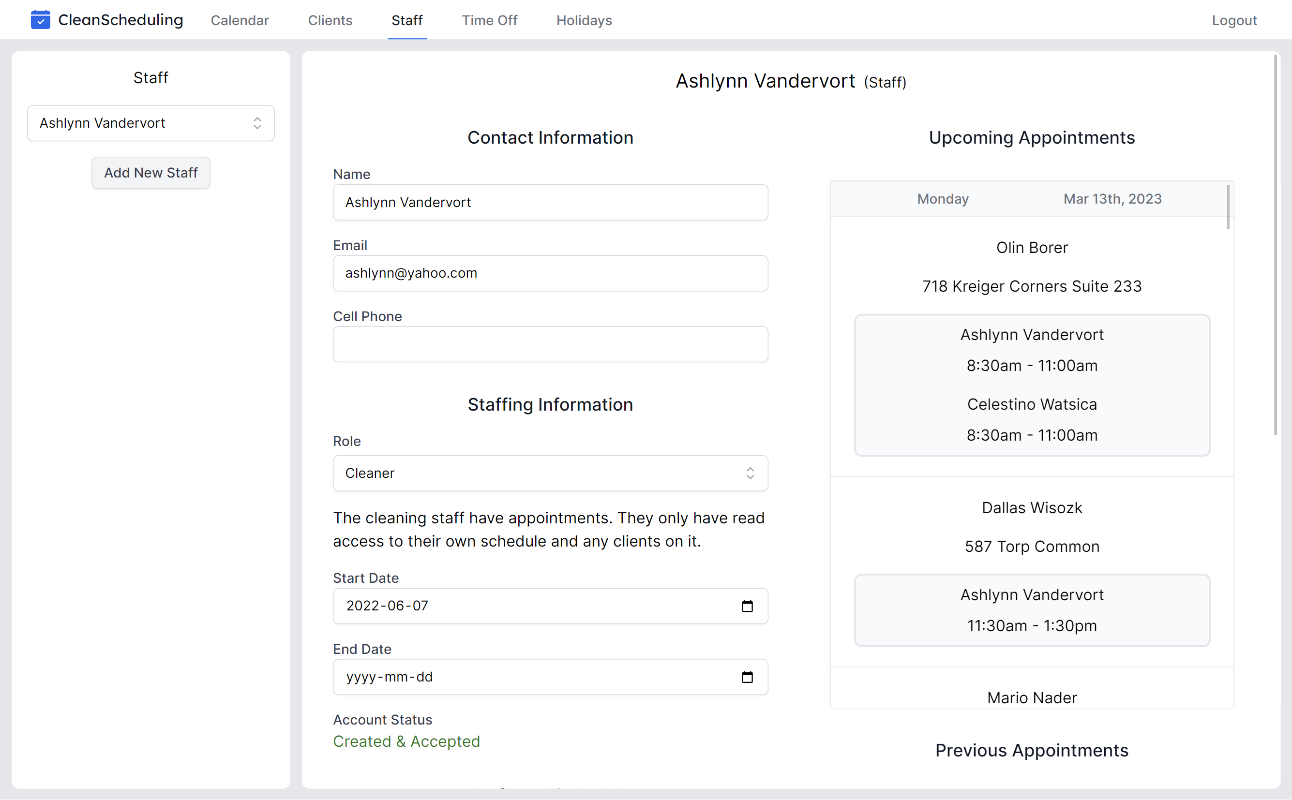Click the Created & Accepted account status
Screen dimensions: 1292x800
tap(406, 741)
